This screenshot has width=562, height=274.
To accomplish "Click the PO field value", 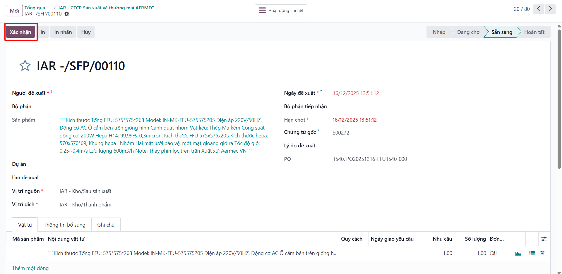I will [370, 159].
